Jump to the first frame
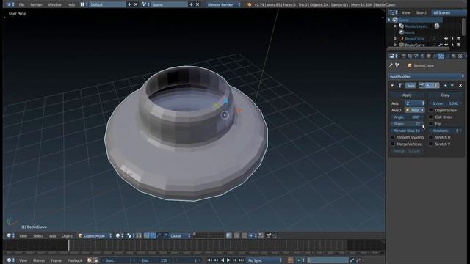This screenshot has width=470, height=264. (x=209, y=260)
